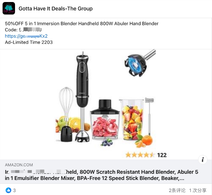Open the shortened https deal link
212x195 pixels.
(26, 36)
